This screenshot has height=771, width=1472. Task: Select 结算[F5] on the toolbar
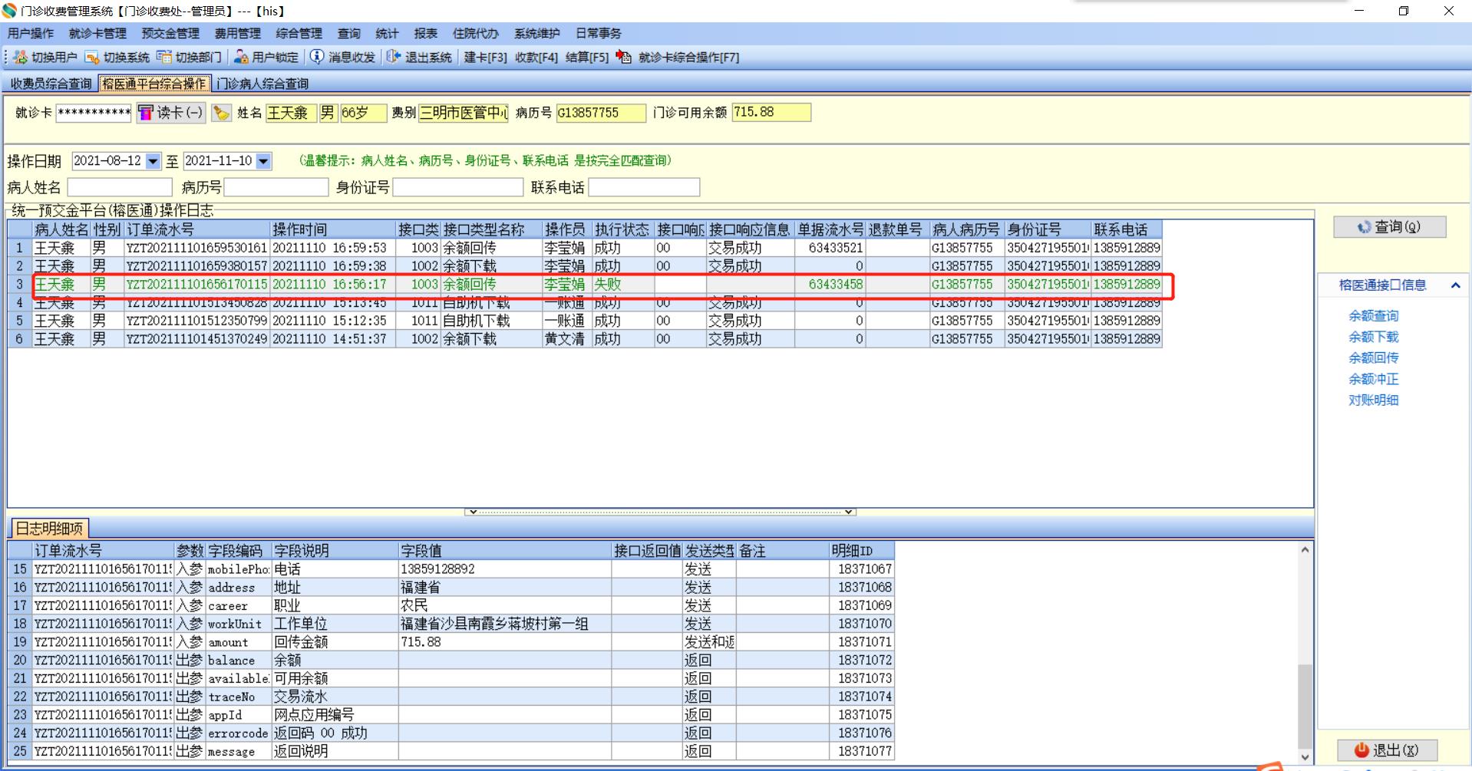587,58
